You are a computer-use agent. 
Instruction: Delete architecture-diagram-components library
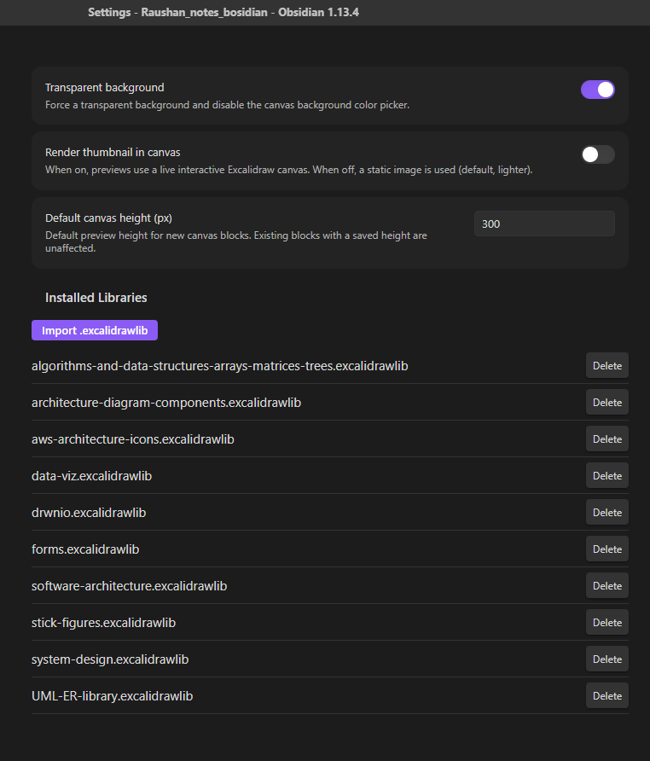point(606,403)
